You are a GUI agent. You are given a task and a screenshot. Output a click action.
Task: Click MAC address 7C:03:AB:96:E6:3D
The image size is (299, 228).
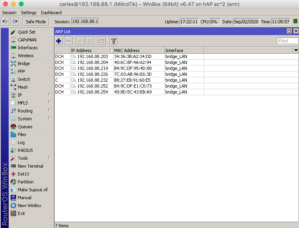(x=133, y=74)
